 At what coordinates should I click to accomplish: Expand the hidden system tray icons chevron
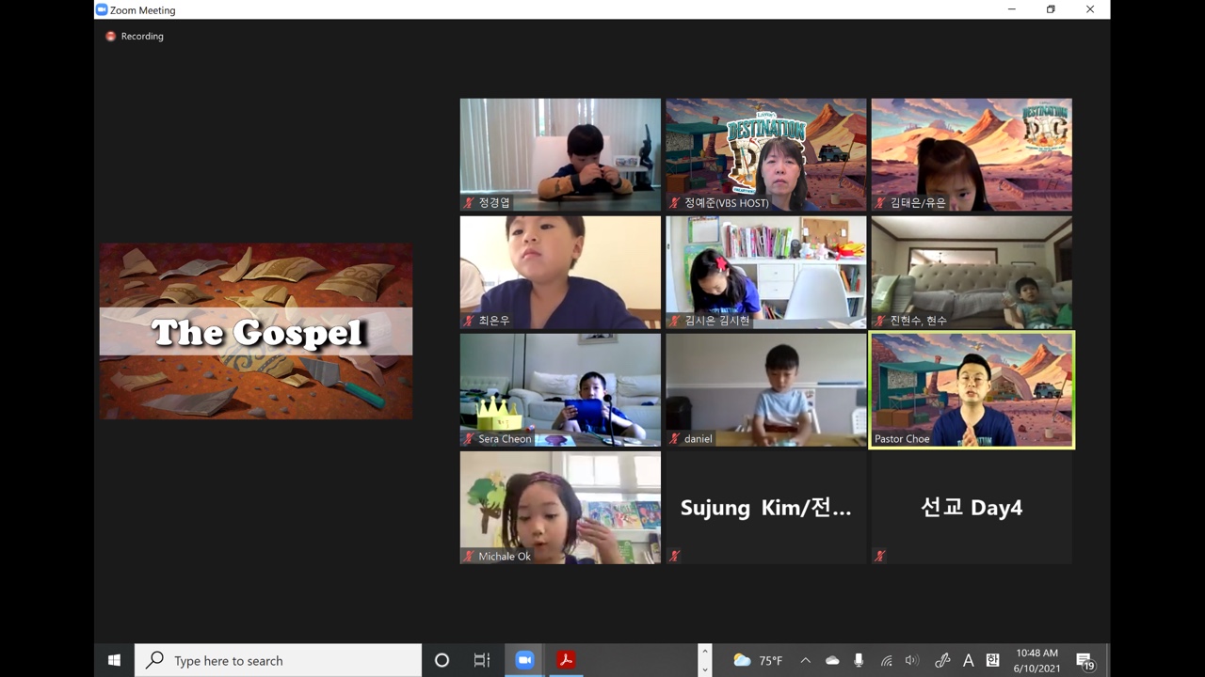coord(805,661)
